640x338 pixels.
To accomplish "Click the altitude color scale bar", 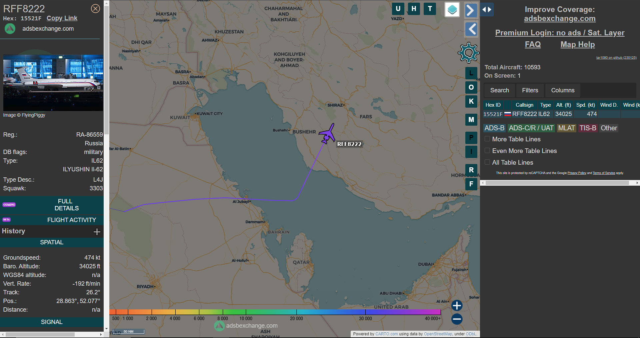I will click(x=275, y=312).
